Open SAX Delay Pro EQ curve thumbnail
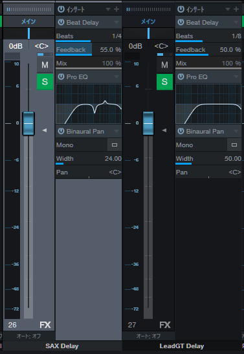 pos(89,104)
